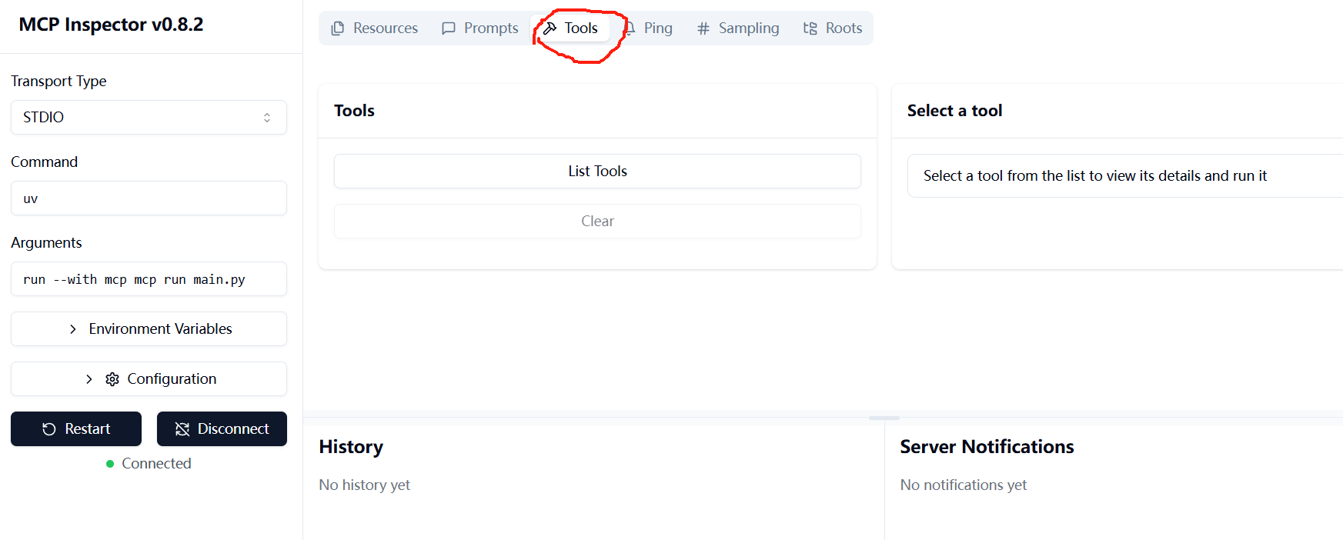Click the Roots tab's tree icon
The width and height of the screenshot is (1343, 540).
(x=810, y=28)
